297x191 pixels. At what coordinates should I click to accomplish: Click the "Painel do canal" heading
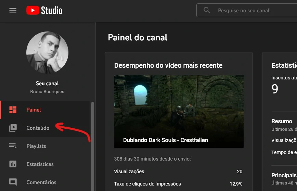coord(138,37)
